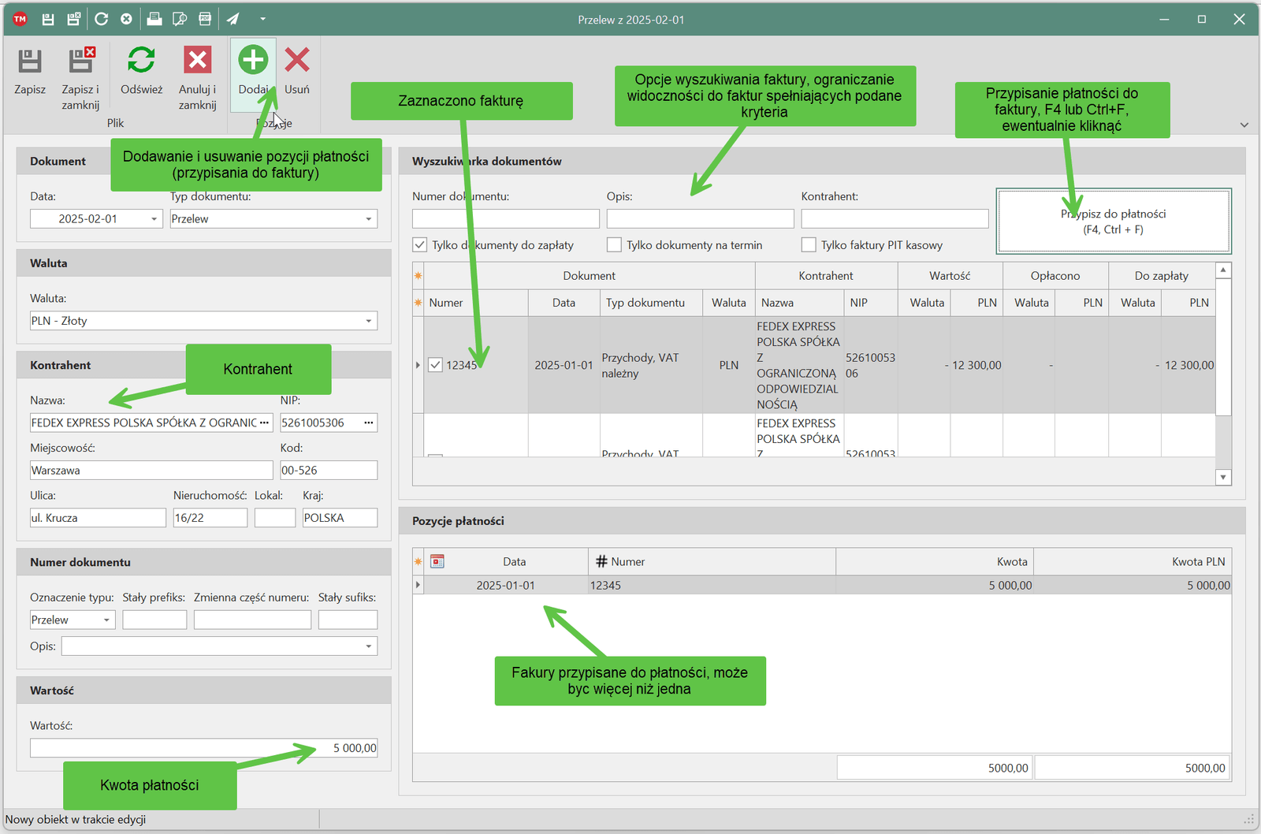Click the Zapisz save icon in ribbon
This screenshot has height=834, width=1261.
tap(30, 62)
